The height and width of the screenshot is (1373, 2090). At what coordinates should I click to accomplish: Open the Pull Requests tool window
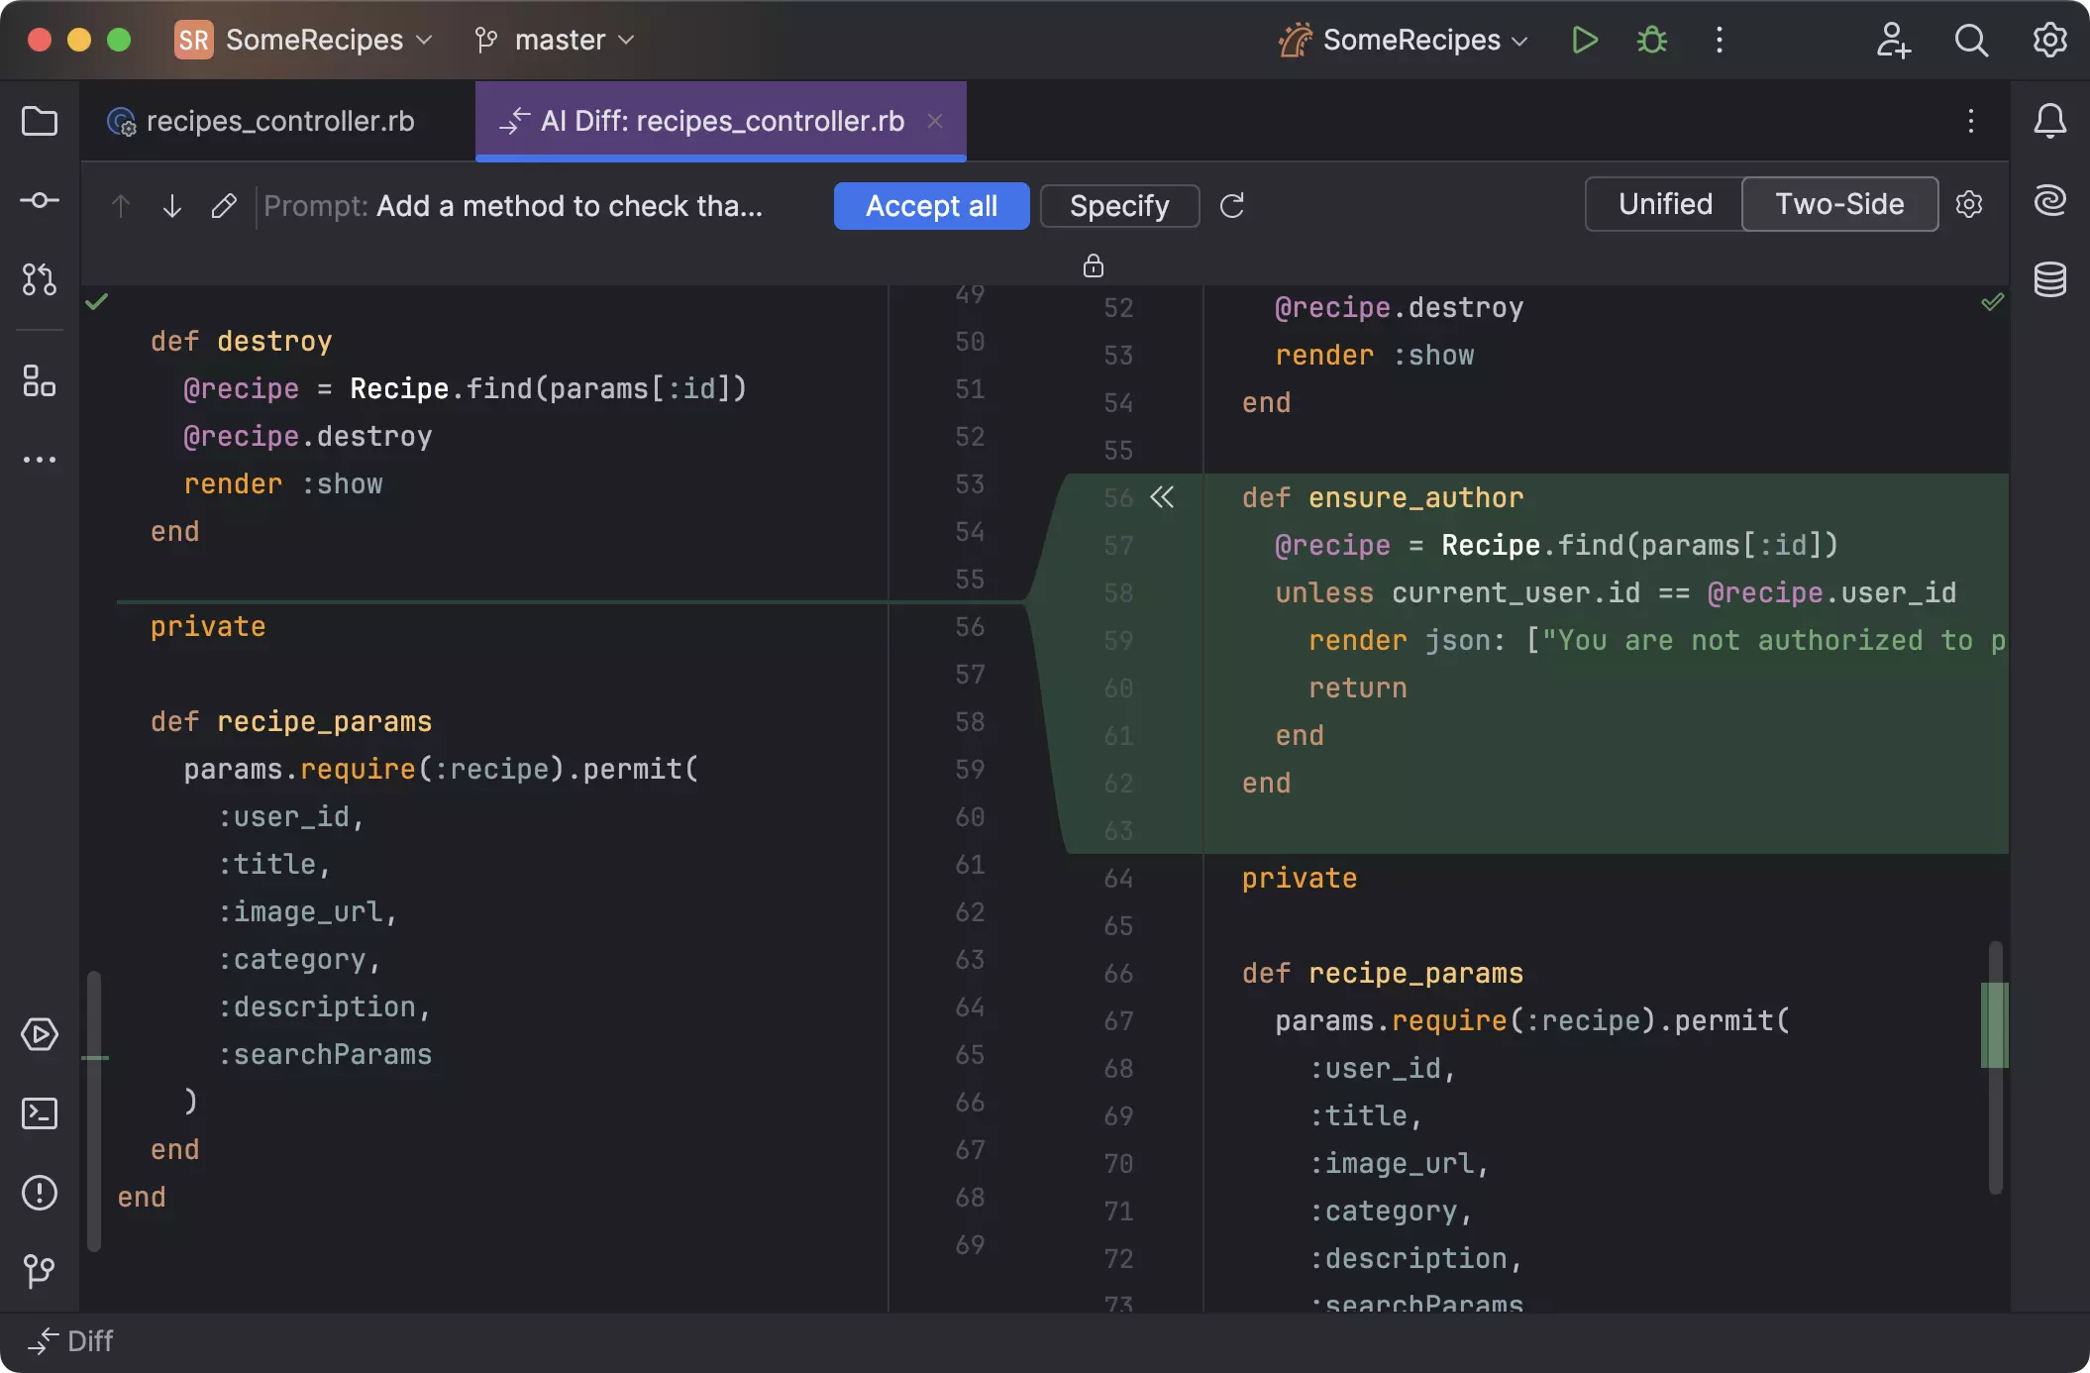click(x=40, y=279)
